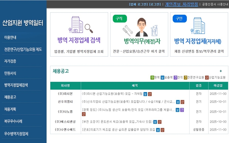The image size is (229, 143).
Task: Click the 산 badge in 라시본 row
Action: (150, 94)
